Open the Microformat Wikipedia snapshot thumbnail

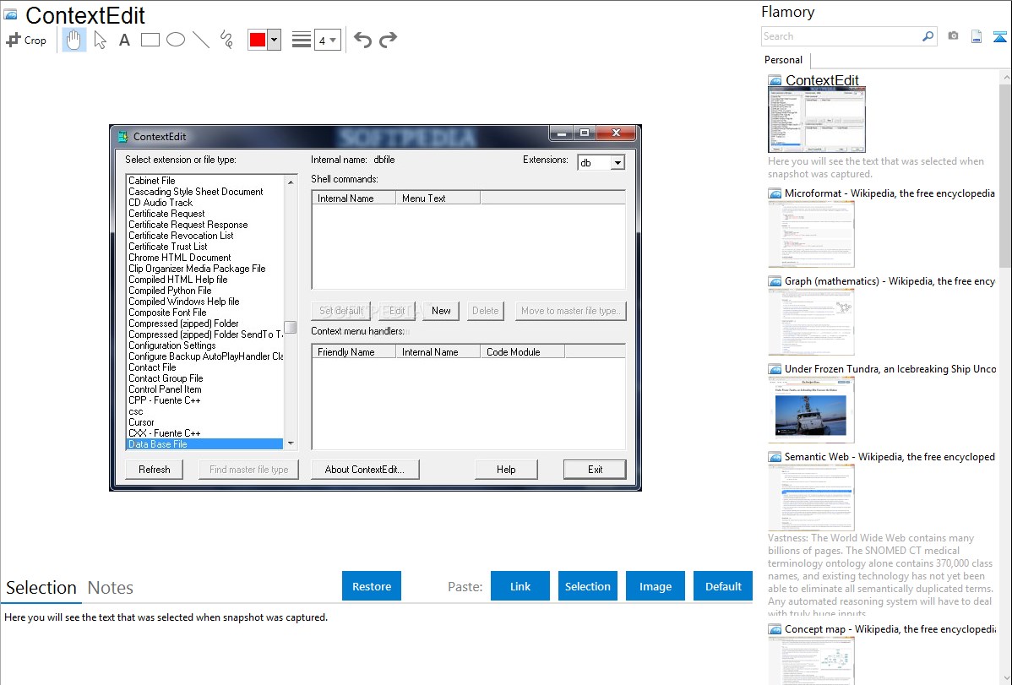(811, 234)
